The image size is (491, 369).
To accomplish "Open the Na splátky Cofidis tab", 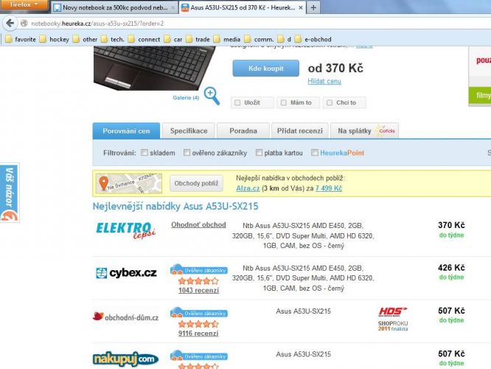I will pos(364,131).
